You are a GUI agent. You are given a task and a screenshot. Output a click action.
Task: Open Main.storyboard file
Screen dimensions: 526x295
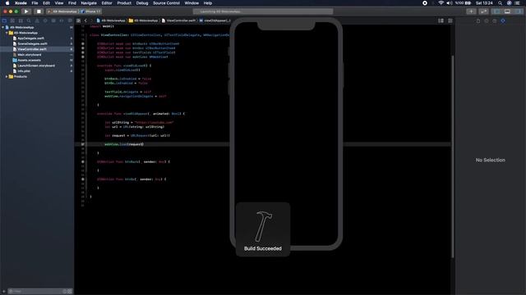(x=30, y=55)
